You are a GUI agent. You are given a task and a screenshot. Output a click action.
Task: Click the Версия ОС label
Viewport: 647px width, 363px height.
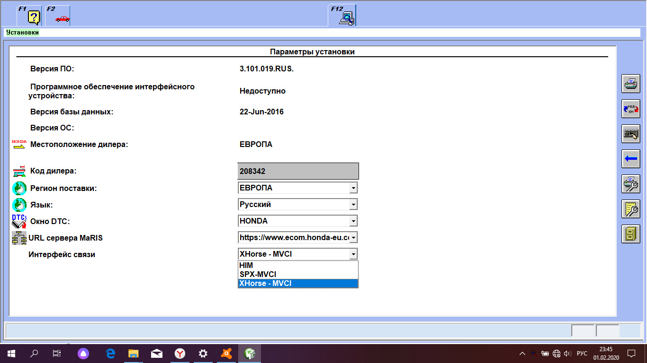pyautogui.click(x=52, y=128)
